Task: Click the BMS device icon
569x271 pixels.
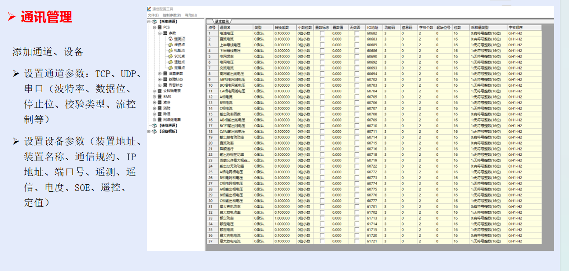Action: coord(159,96)
